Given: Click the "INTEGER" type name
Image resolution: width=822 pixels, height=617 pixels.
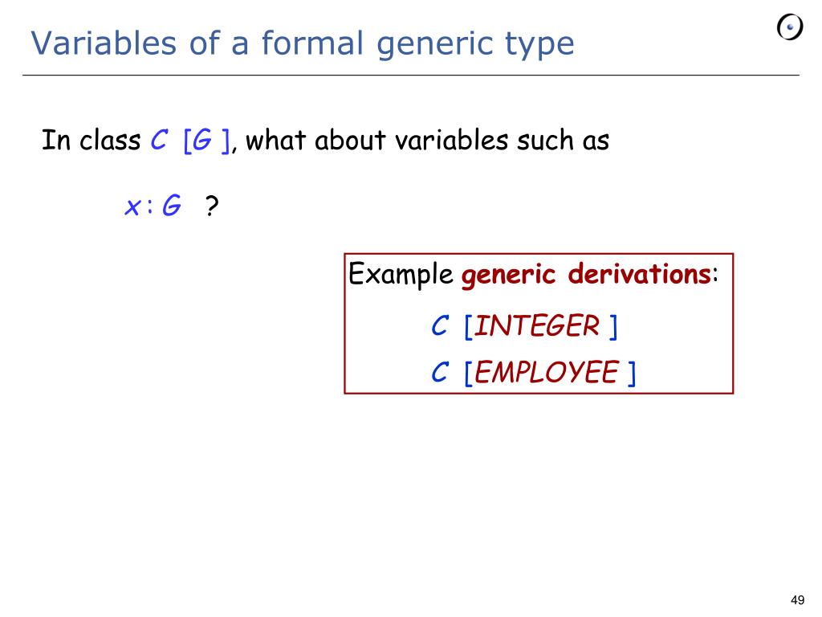Looking at the screenshot, I should 536,326.
